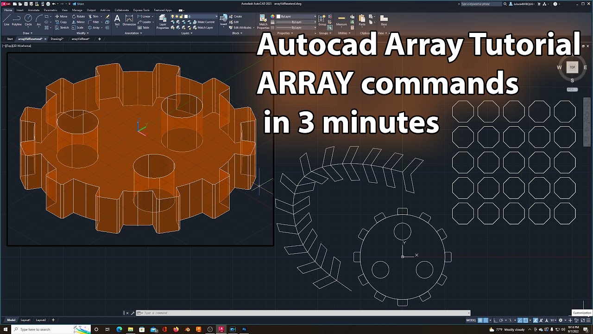Click the Group tool
This screenshot has width=593, height=334.
(x=322, y=20)
